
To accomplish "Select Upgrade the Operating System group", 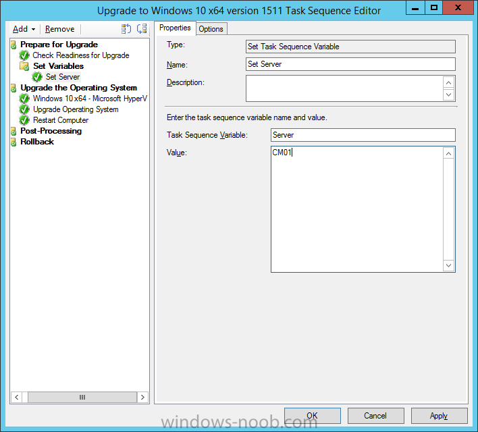I will click(78, 88).
